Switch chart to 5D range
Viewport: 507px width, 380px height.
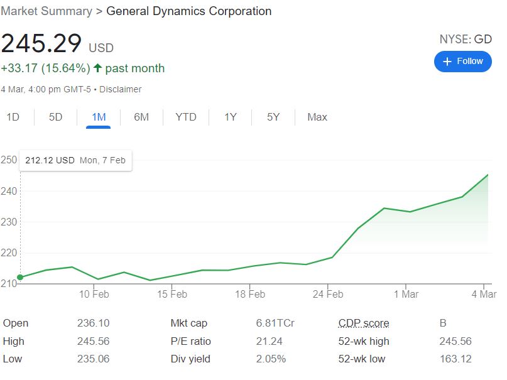[x=56, y=117]
